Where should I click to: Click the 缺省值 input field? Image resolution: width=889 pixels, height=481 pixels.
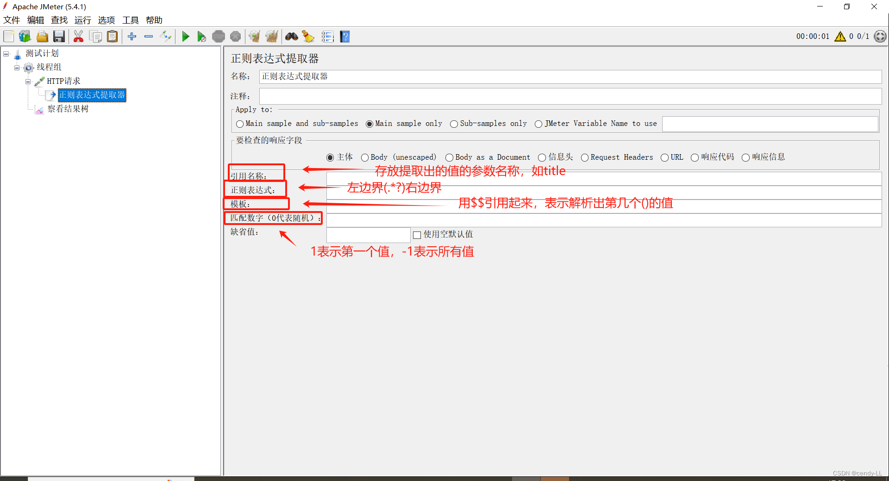point(369,235)
